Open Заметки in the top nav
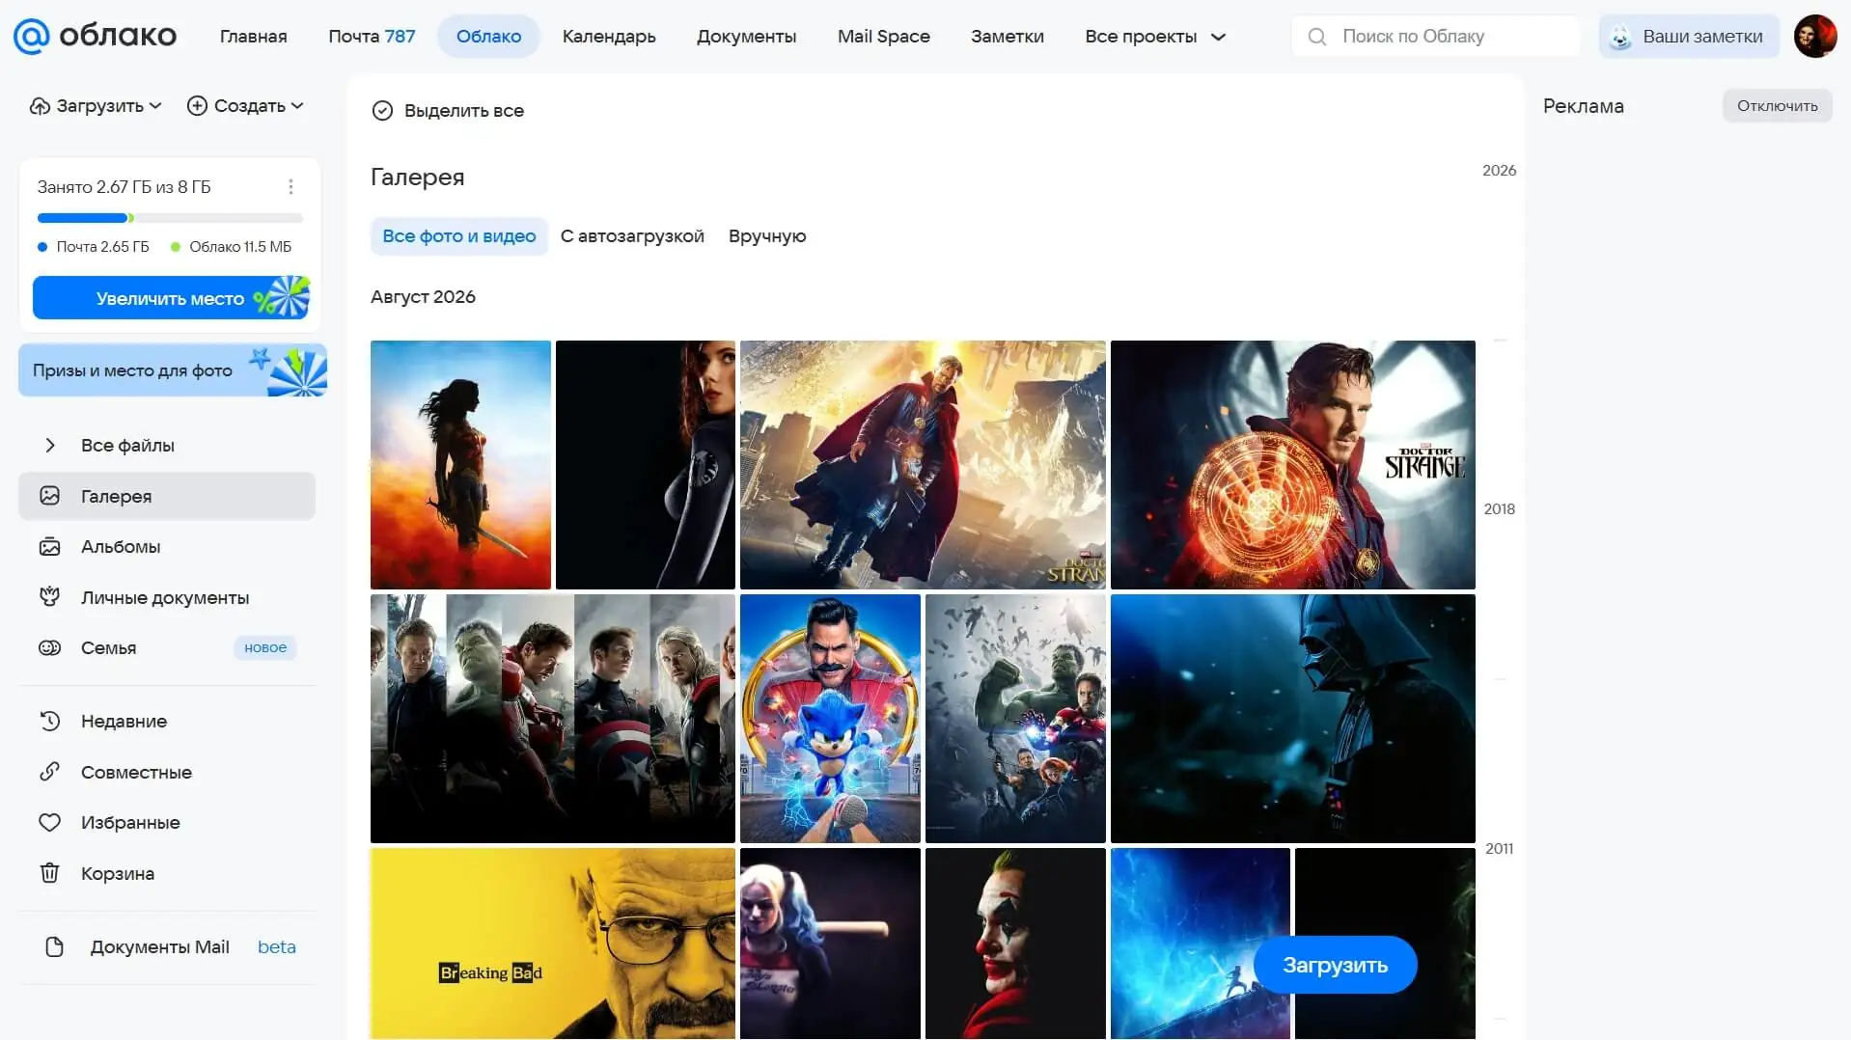Image resolution: width=1851 pixels, height=1040 pixels. (x=1008, y=37)
